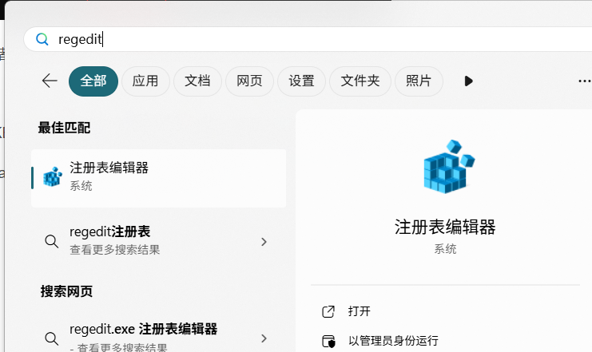Open 注册表编辑器 best match result
The width and height of the screenshot is (592, 352).
(158, 178)
